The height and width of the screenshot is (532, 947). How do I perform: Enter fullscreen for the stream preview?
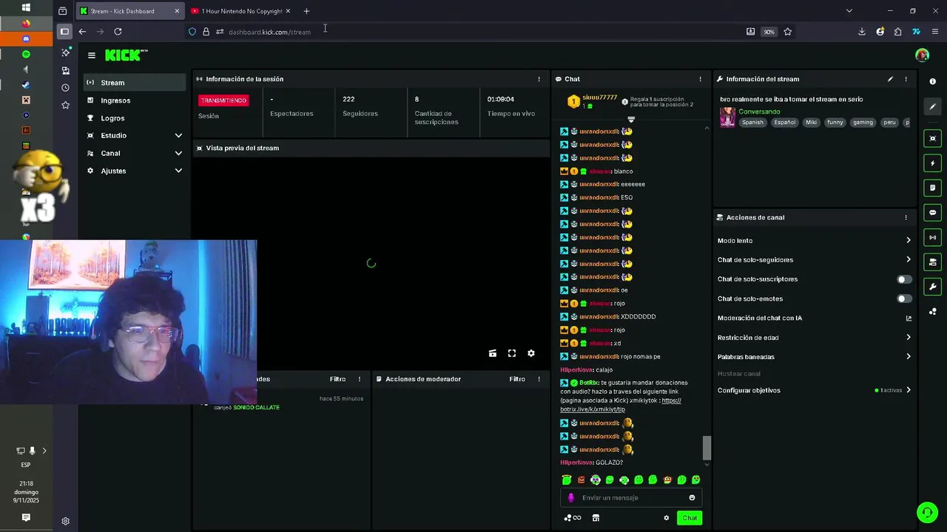pos(512,353)
